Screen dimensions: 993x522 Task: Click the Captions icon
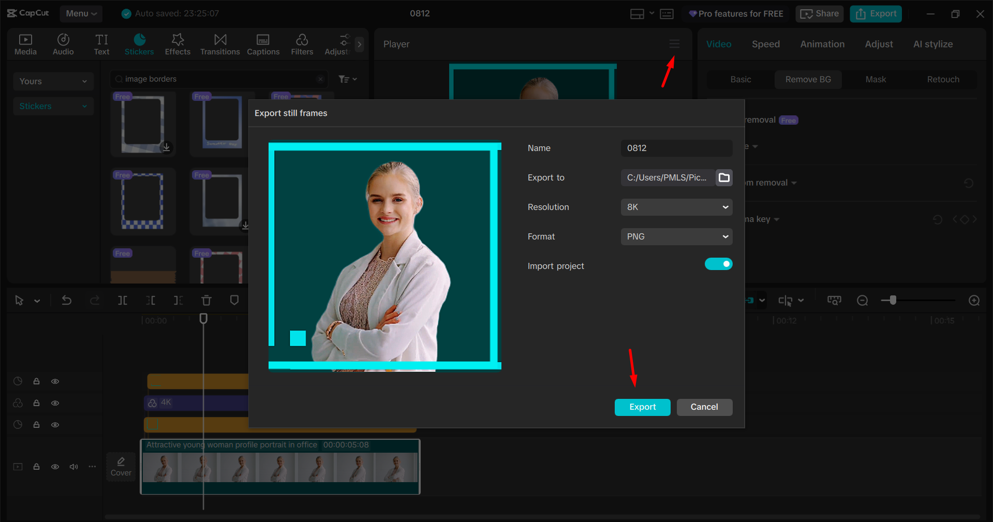(x=263, y=44)
